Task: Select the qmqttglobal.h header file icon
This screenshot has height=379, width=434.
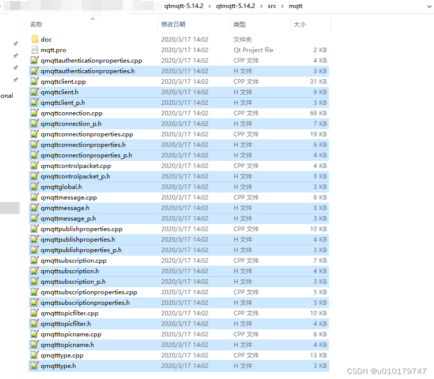Action: (34, 186)
